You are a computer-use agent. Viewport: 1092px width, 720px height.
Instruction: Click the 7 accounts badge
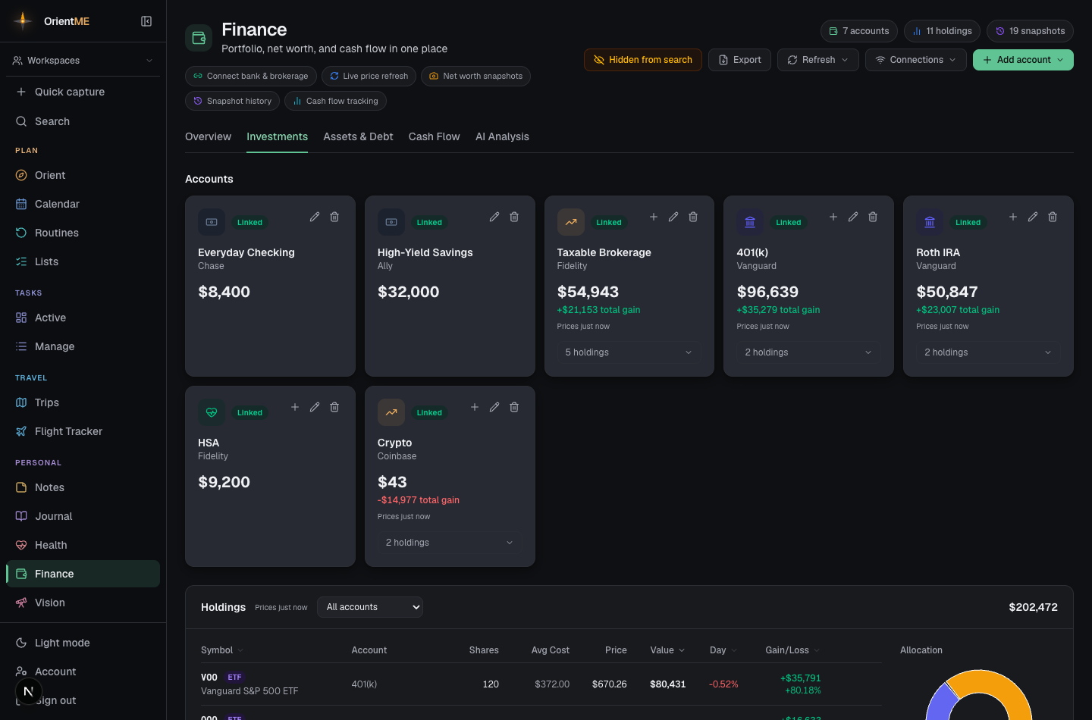click(859, 31)
